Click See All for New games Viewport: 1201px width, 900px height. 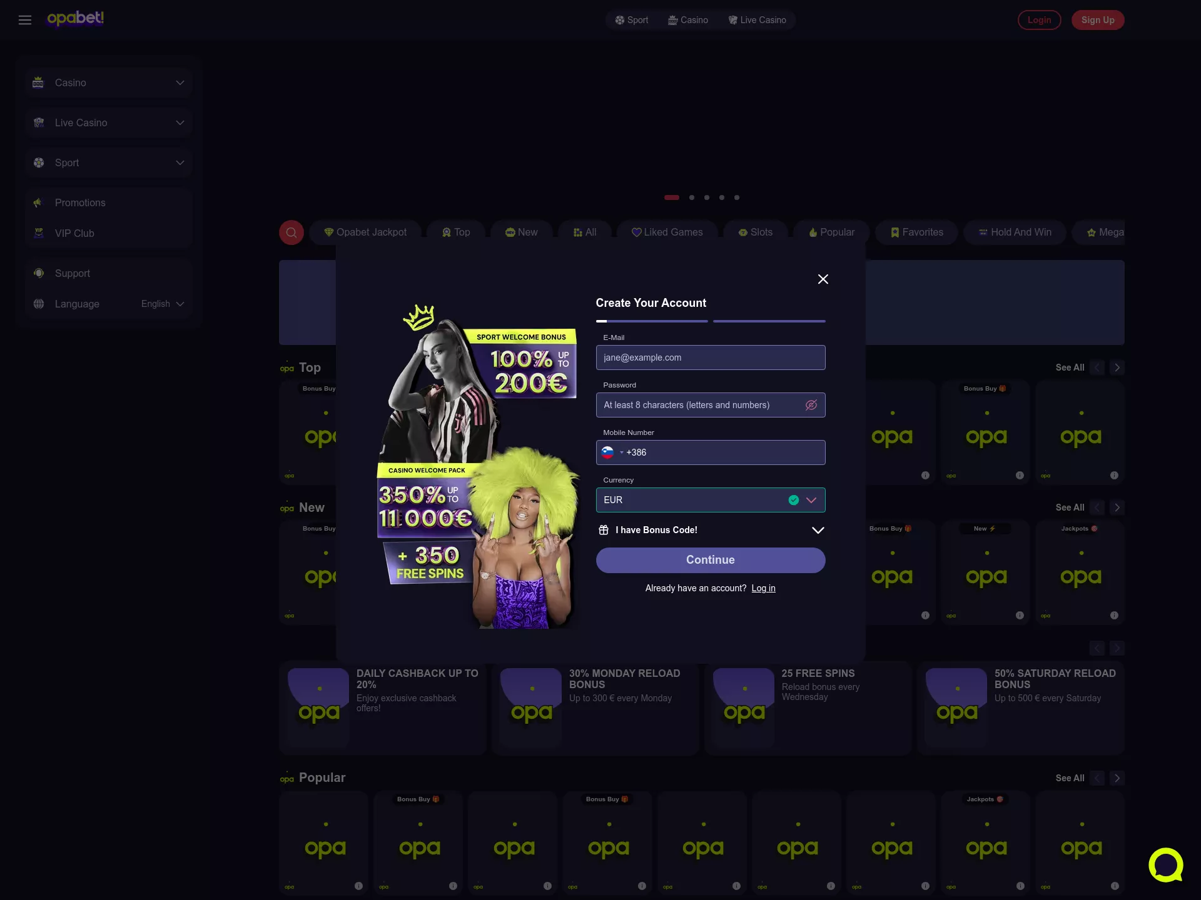pos(1070,507)
